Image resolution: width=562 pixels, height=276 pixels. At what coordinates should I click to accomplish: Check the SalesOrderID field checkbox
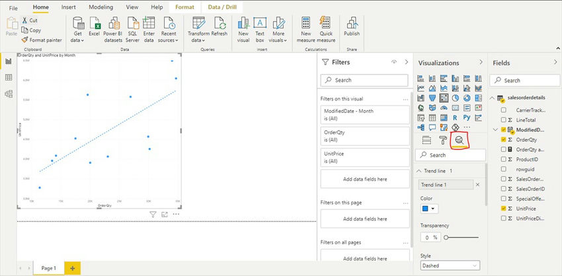[504, 189]
